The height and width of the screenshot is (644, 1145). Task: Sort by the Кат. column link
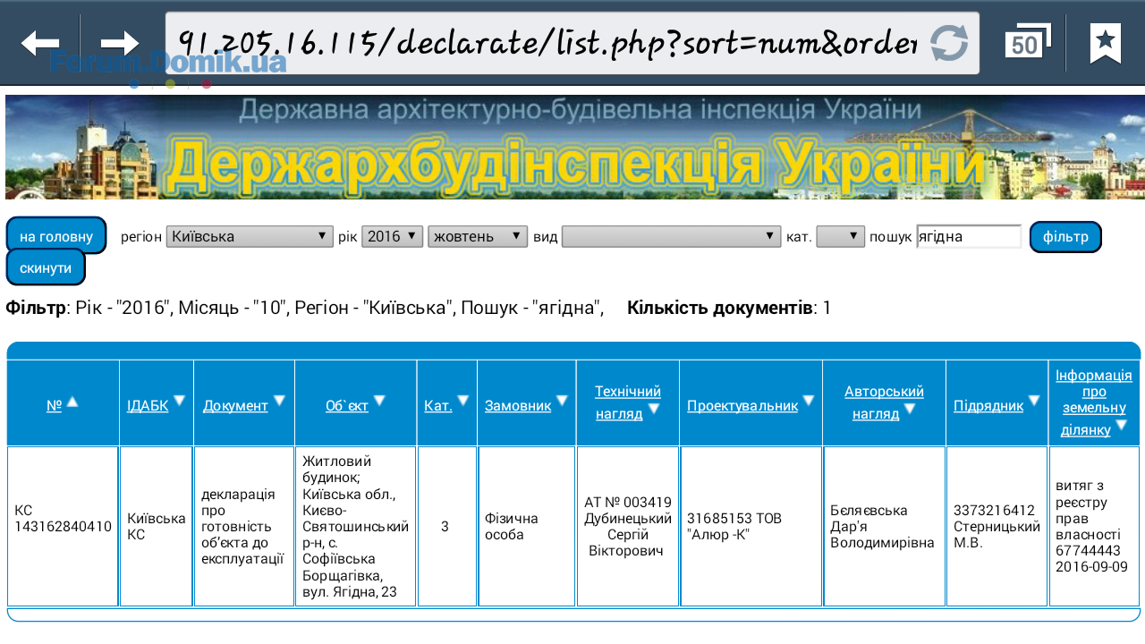(438, 405)
